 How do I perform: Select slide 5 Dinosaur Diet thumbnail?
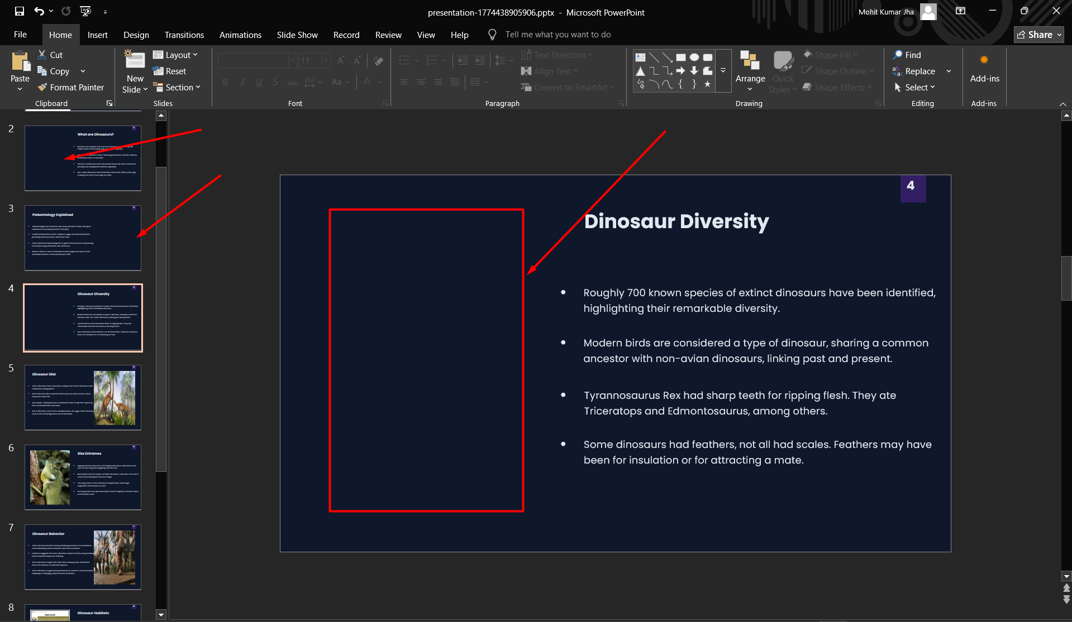(83, 397)
